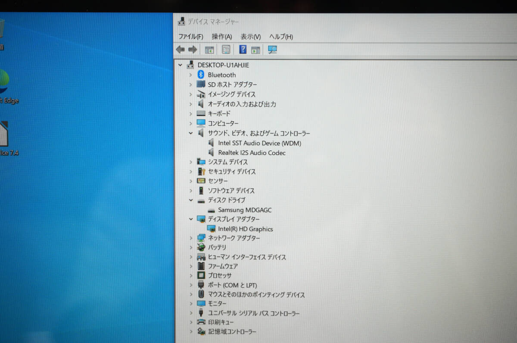Click the show/hide console tree toolbar icon
The height and width of the screenshot is (343, 517).
point(209,50)
